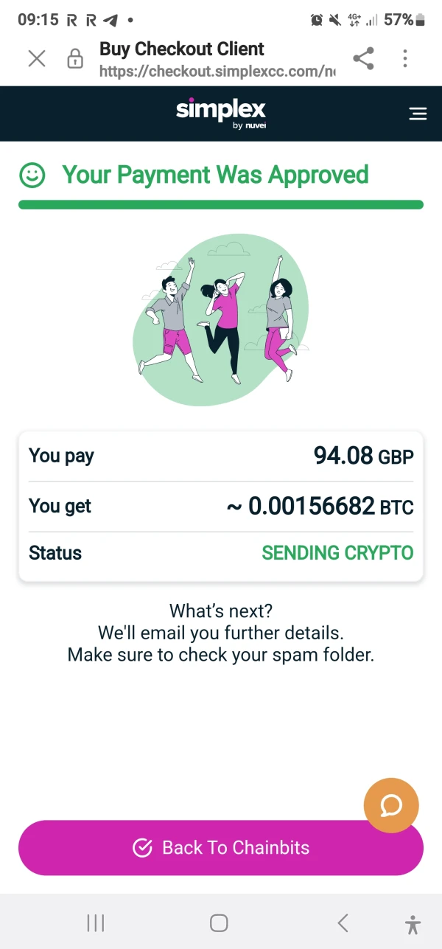
Task: Tap the Android back arrow
Action: 343,922
